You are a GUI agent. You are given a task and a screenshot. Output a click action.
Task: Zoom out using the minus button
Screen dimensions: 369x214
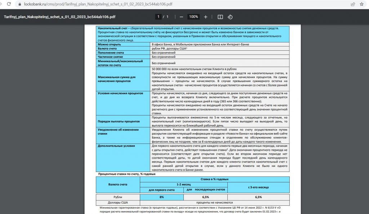click(x=181, y=17)
